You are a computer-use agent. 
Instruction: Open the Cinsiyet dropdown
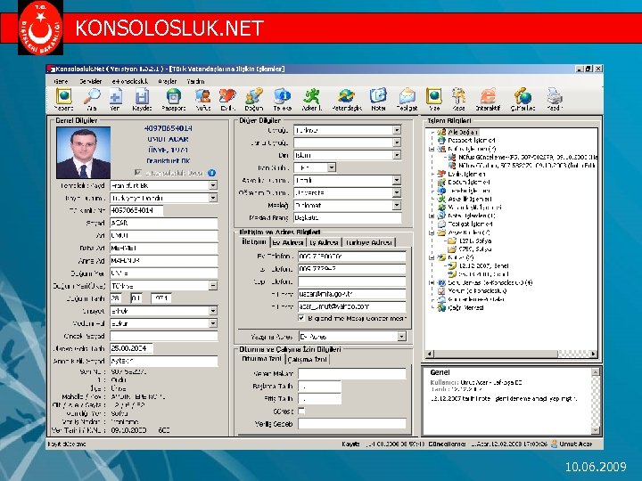pyautogui.click(x=213, y=311)
